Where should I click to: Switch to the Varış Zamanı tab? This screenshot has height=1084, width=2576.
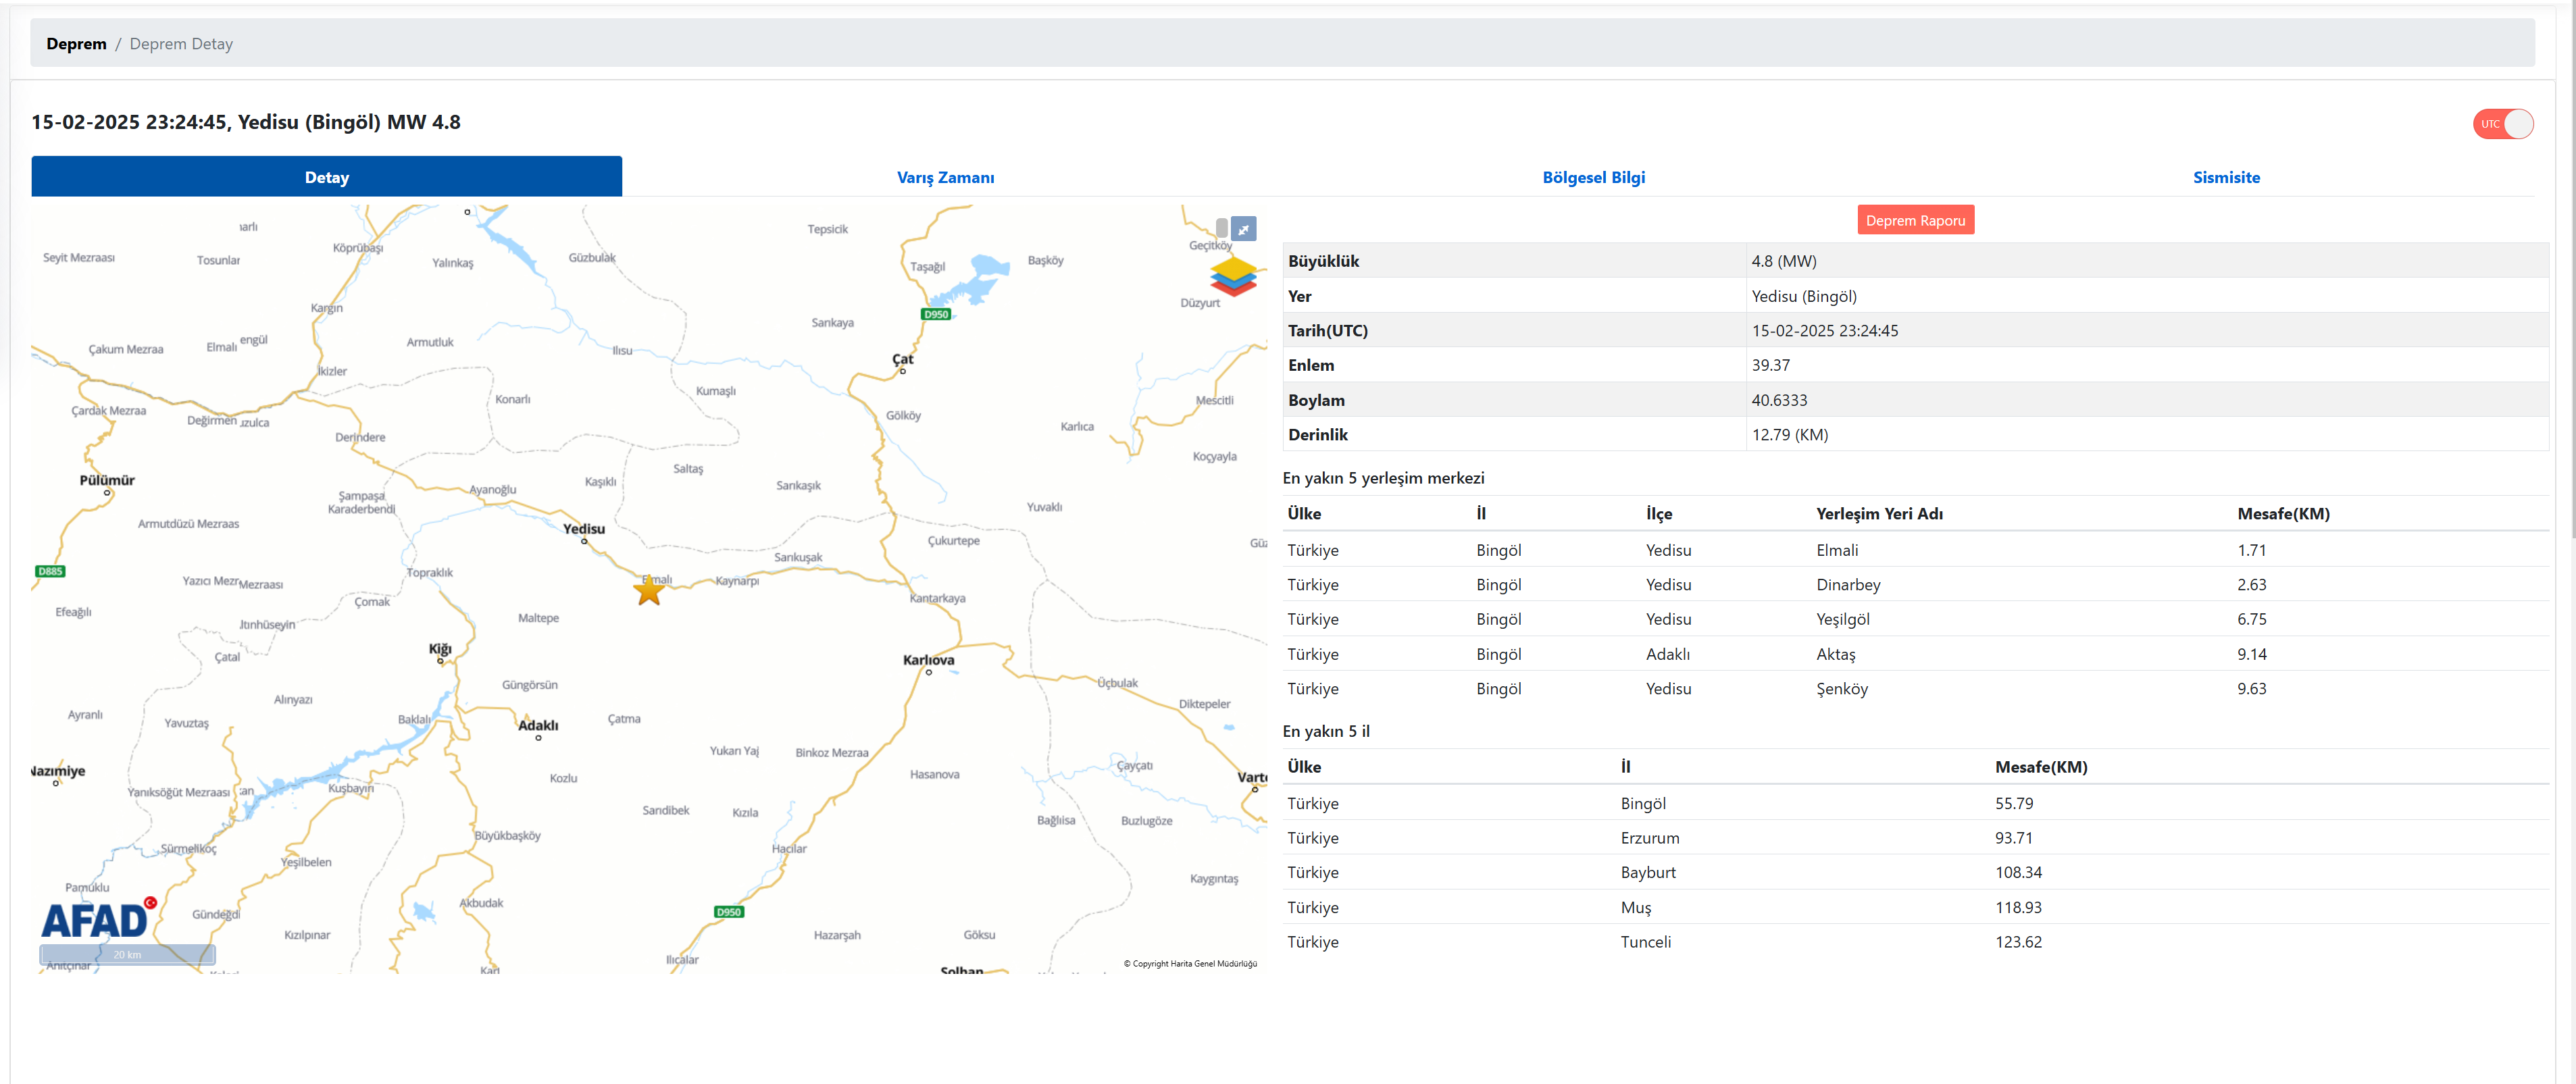coord(945,177)
